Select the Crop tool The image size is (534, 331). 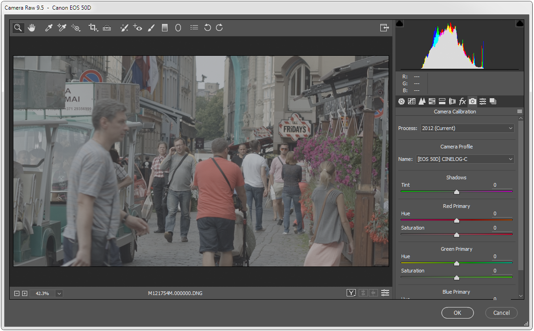click(93, 28)
